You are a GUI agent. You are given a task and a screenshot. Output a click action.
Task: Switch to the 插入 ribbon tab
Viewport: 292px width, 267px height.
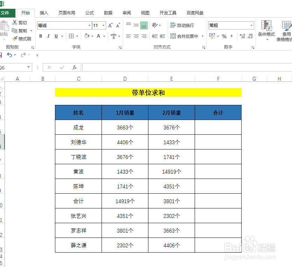tap(44, 13)
